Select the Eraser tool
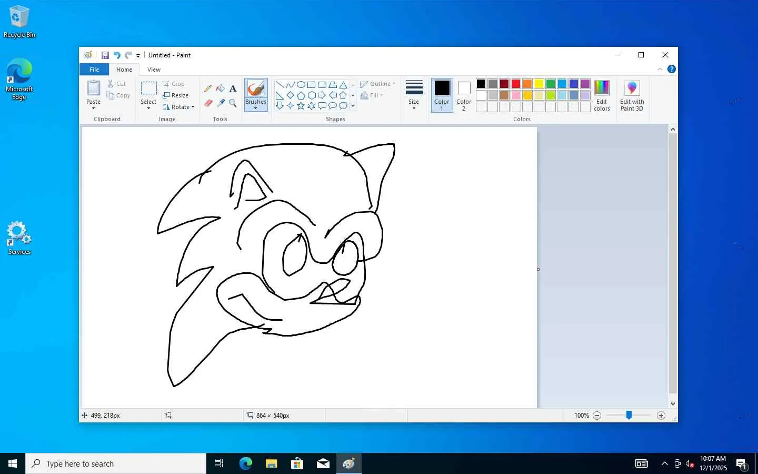The image size is (758, 474). tap(208, 103)
